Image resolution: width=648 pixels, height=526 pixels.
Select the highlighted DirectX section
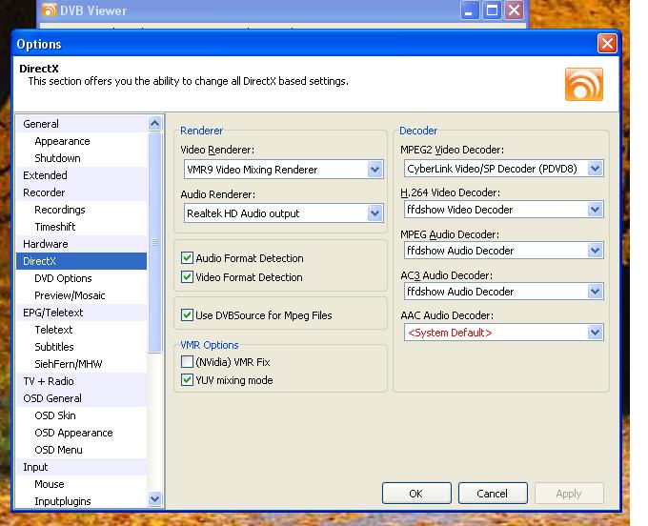(81, 261)
